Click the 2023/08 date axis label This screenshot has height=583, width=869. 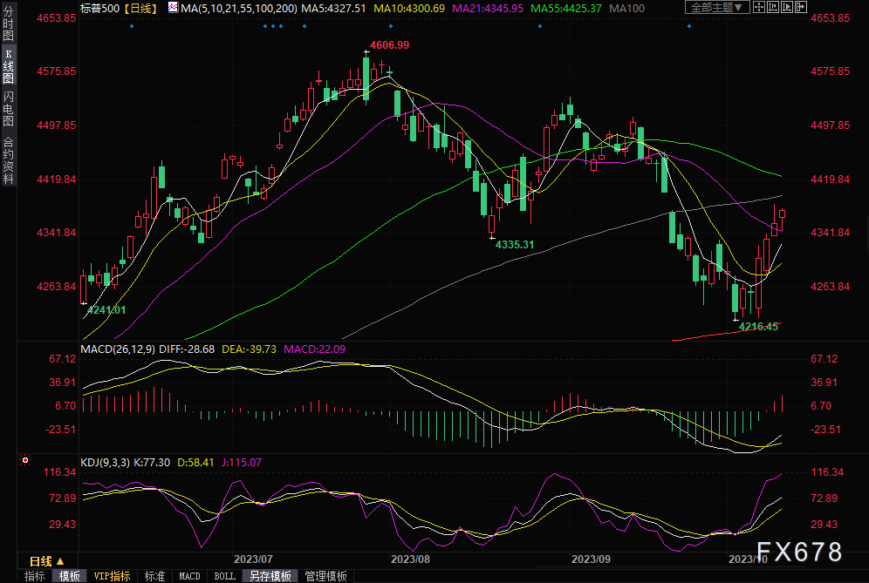pos(411,559)
